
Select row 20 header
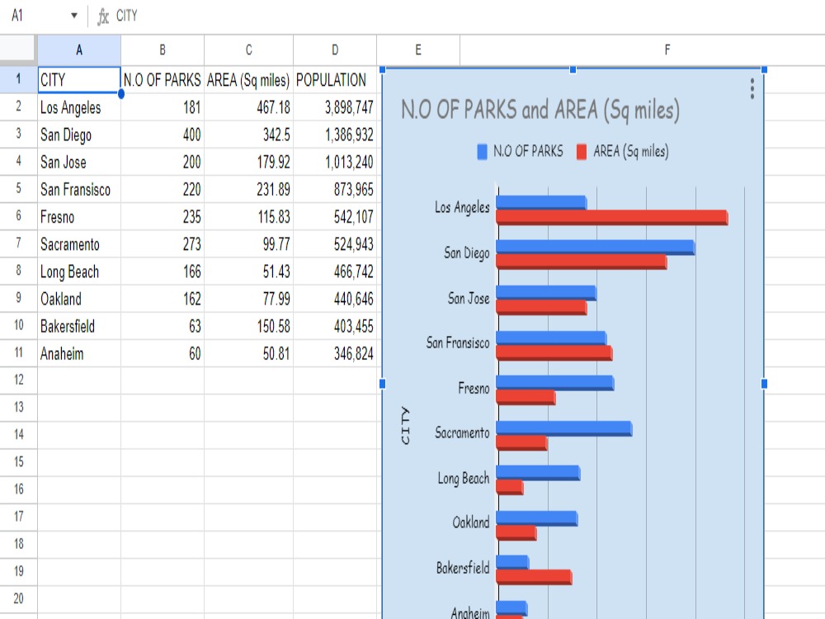pos(18,599)
